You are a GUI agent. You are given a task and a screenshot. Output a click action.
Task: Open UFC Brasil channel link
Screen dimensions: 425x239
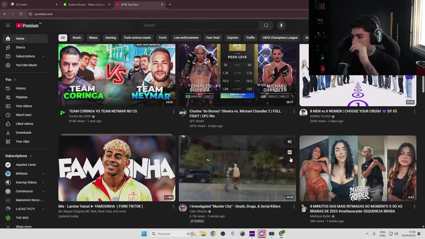[x=197, y=121]
